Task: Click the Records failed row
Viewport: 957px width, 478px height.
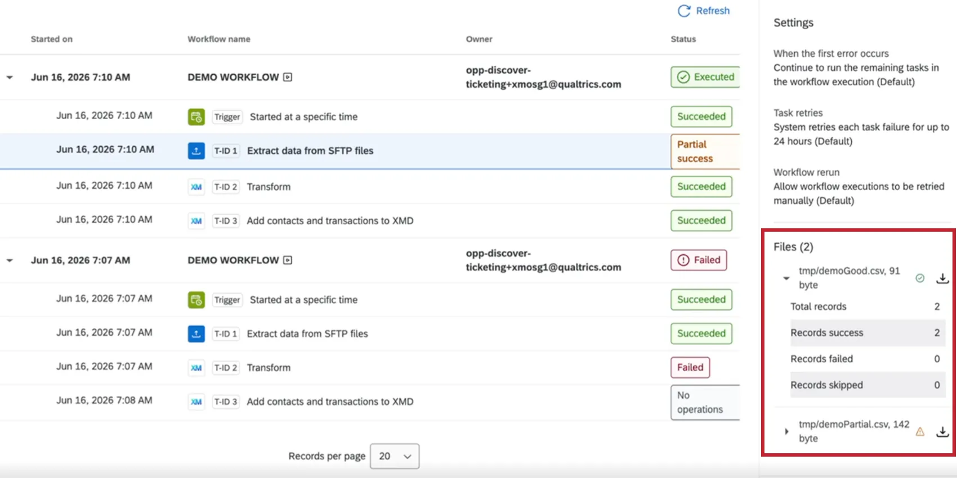Action: point(867,359)
